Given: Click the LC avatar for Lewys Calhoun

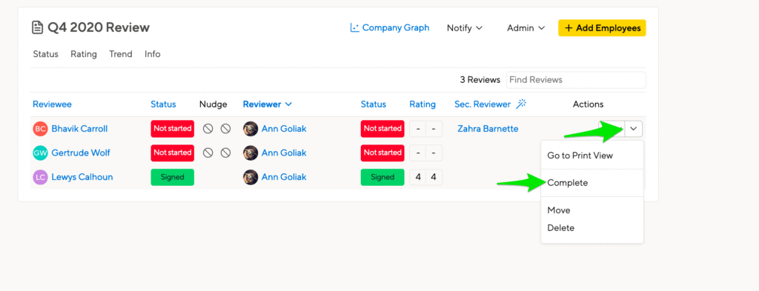Looking at the screenshot, I should point(40,177).
